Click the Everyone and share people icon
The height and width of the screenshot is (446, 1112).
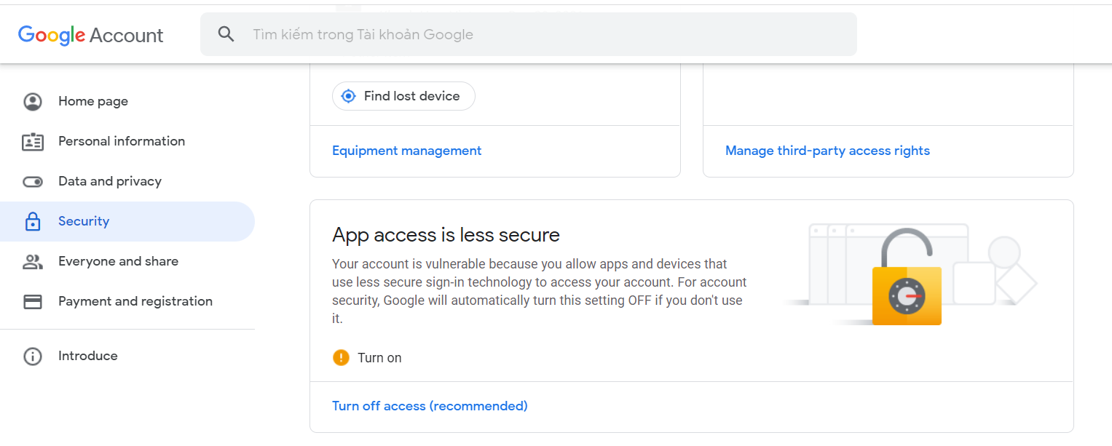click(33, 261)
